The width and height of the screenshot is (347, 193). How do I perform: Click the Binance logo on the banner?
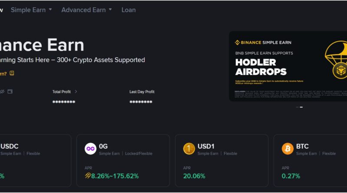pos(237,43)
